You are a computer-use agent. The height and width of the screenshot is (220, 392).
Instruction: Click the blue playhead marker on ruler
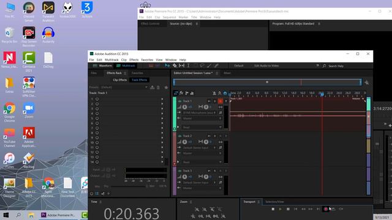(322, 94)
